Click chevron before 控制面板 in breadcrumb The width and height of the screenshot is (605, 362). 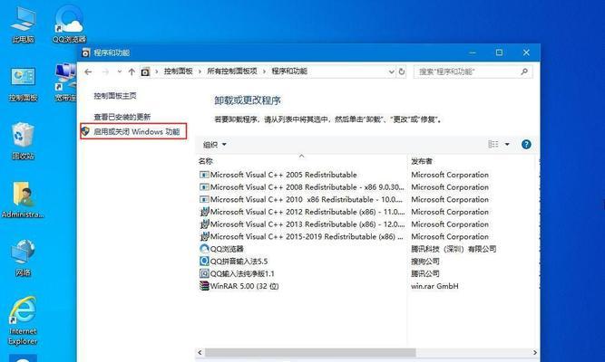click(x=157, y=71)
